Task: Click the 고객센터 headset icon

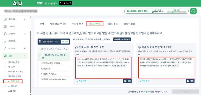Action: tap(5, 34)
